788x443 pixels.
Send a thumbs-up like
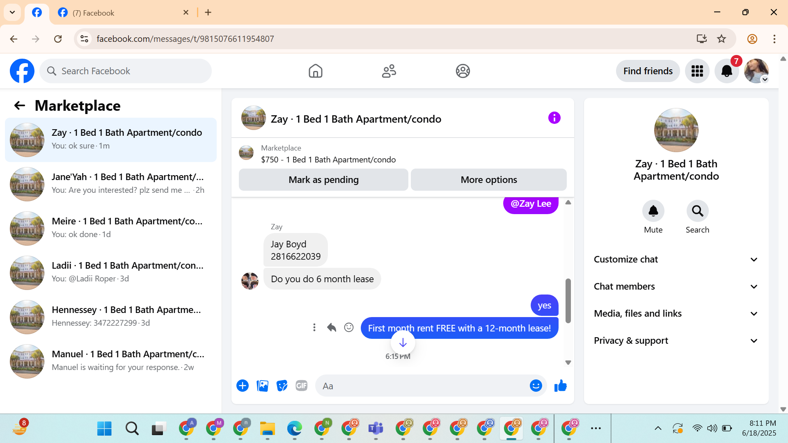[560, 386]
